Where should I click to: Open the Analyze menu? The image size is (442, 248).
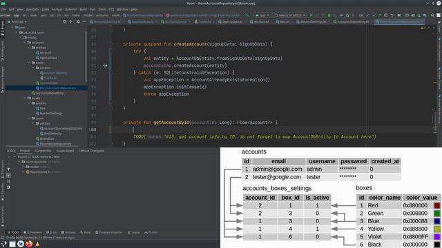coord(57,9)
